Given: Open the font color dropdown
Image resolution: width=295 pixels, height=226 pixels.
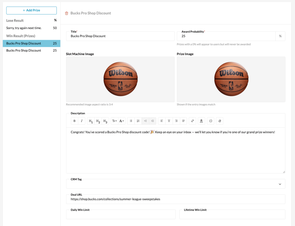Looking at the screenshot, I should tap(122, 121).
